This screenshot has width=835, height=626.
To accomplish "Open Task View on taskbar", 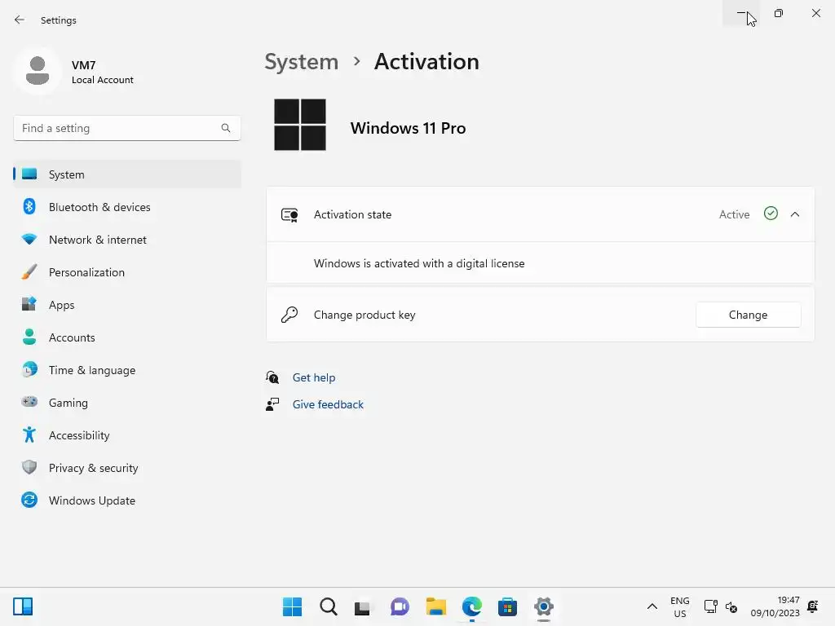I will click(x=363, y=607).
